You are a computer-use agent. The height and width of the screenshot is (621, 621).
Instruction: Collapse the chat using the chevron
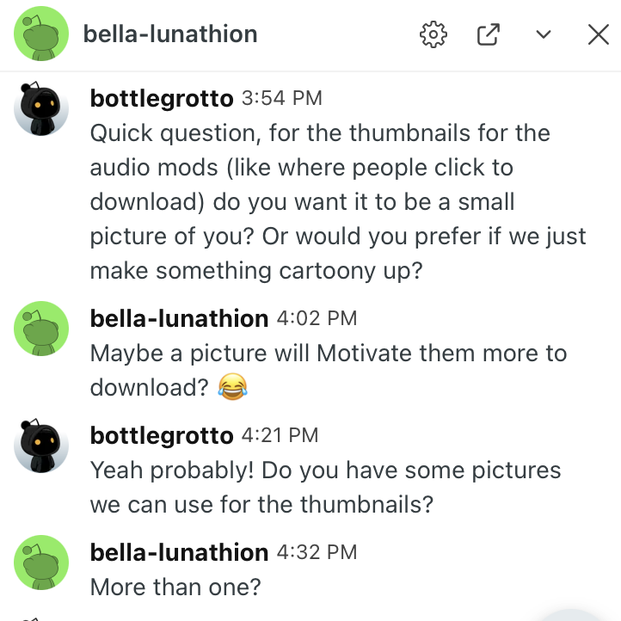tap(543, 34)
